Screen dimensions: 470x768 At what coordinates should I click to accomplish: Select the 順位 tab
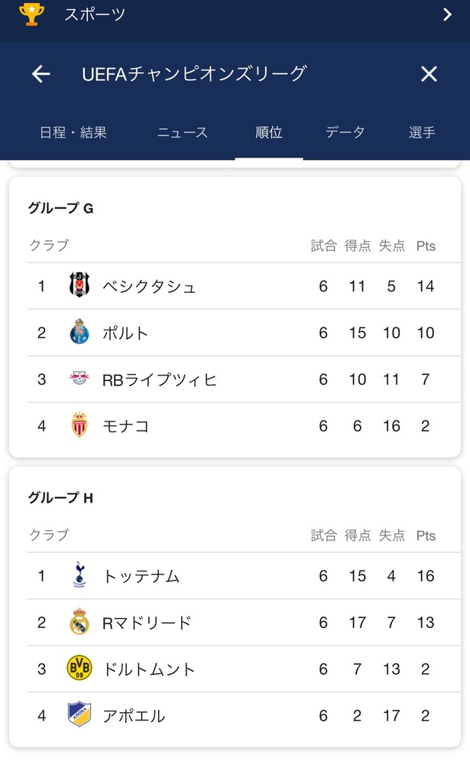coord(269,132)
